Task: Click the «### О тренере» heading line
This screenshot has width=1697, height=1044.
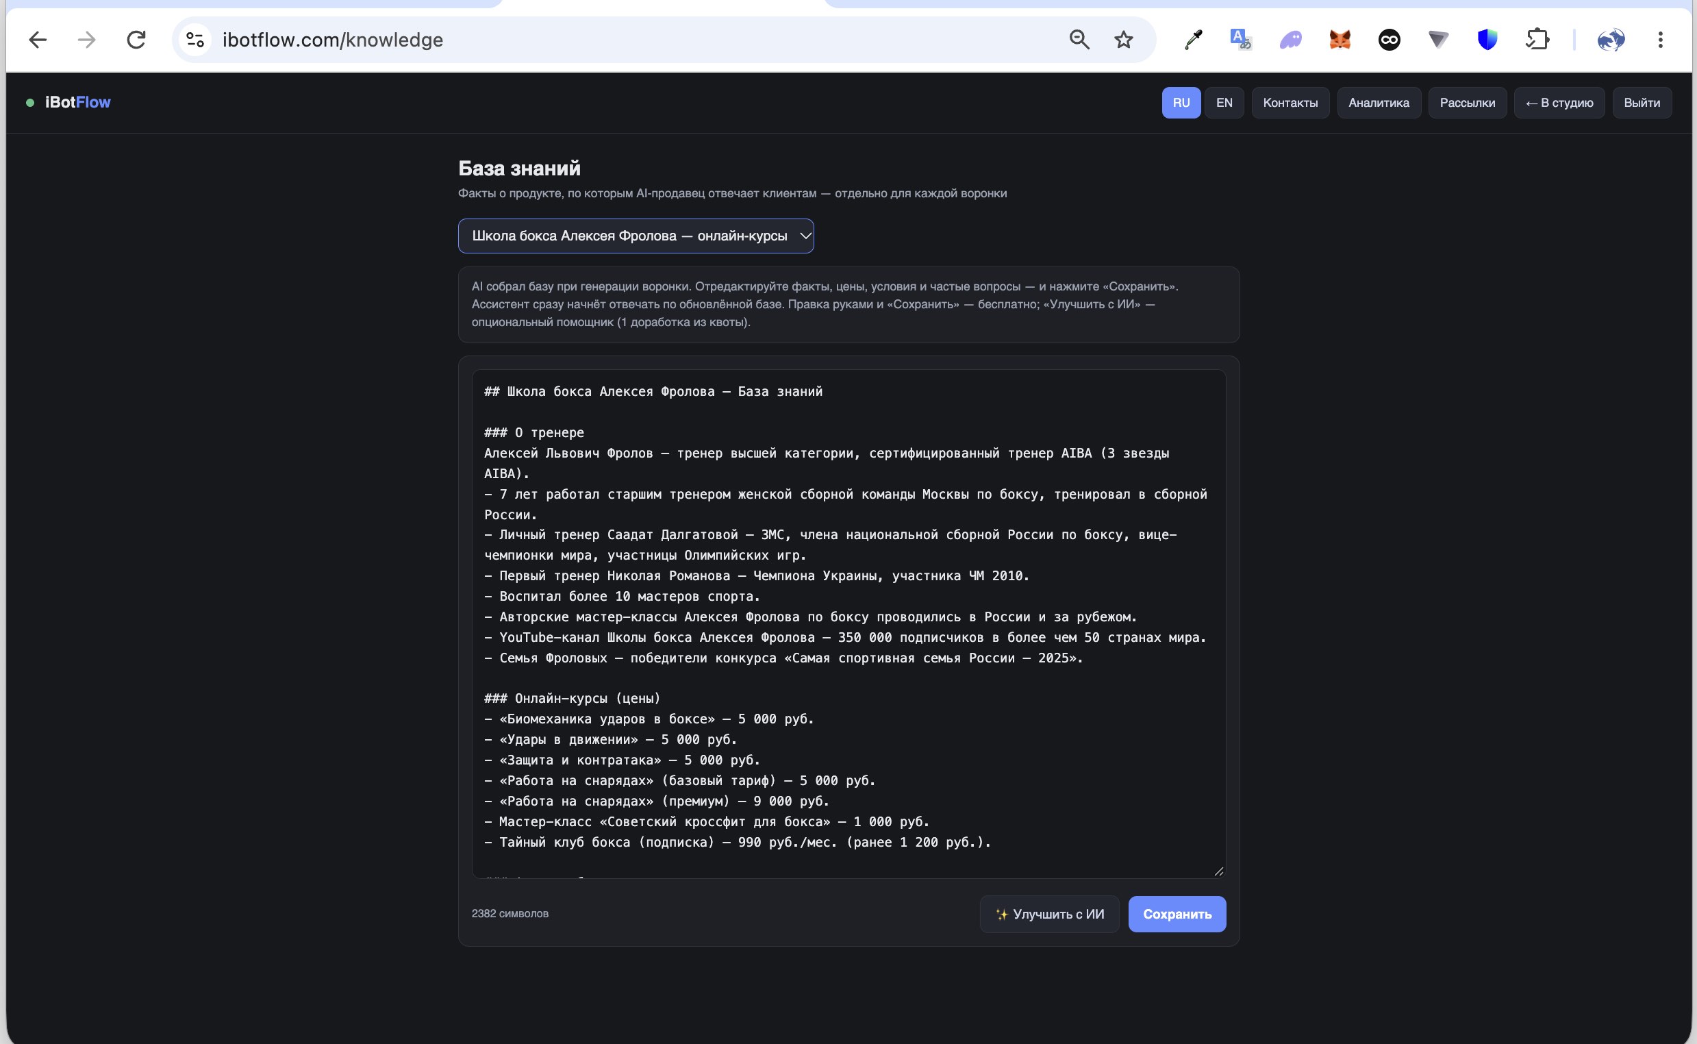Action: [534, 433]
